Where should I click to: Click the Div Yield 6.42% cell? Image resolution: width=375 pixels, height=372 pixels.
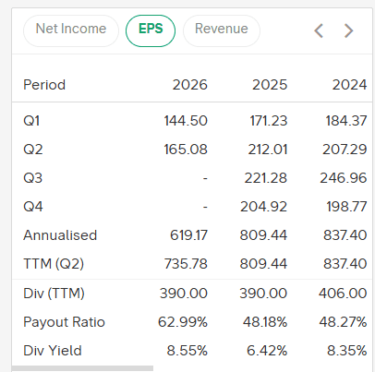tap(267, 351)
